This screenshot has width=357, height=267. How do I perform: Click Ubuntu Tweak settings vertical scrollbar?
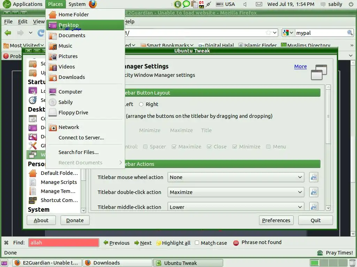pyautogui.click(x=328, y=116)
